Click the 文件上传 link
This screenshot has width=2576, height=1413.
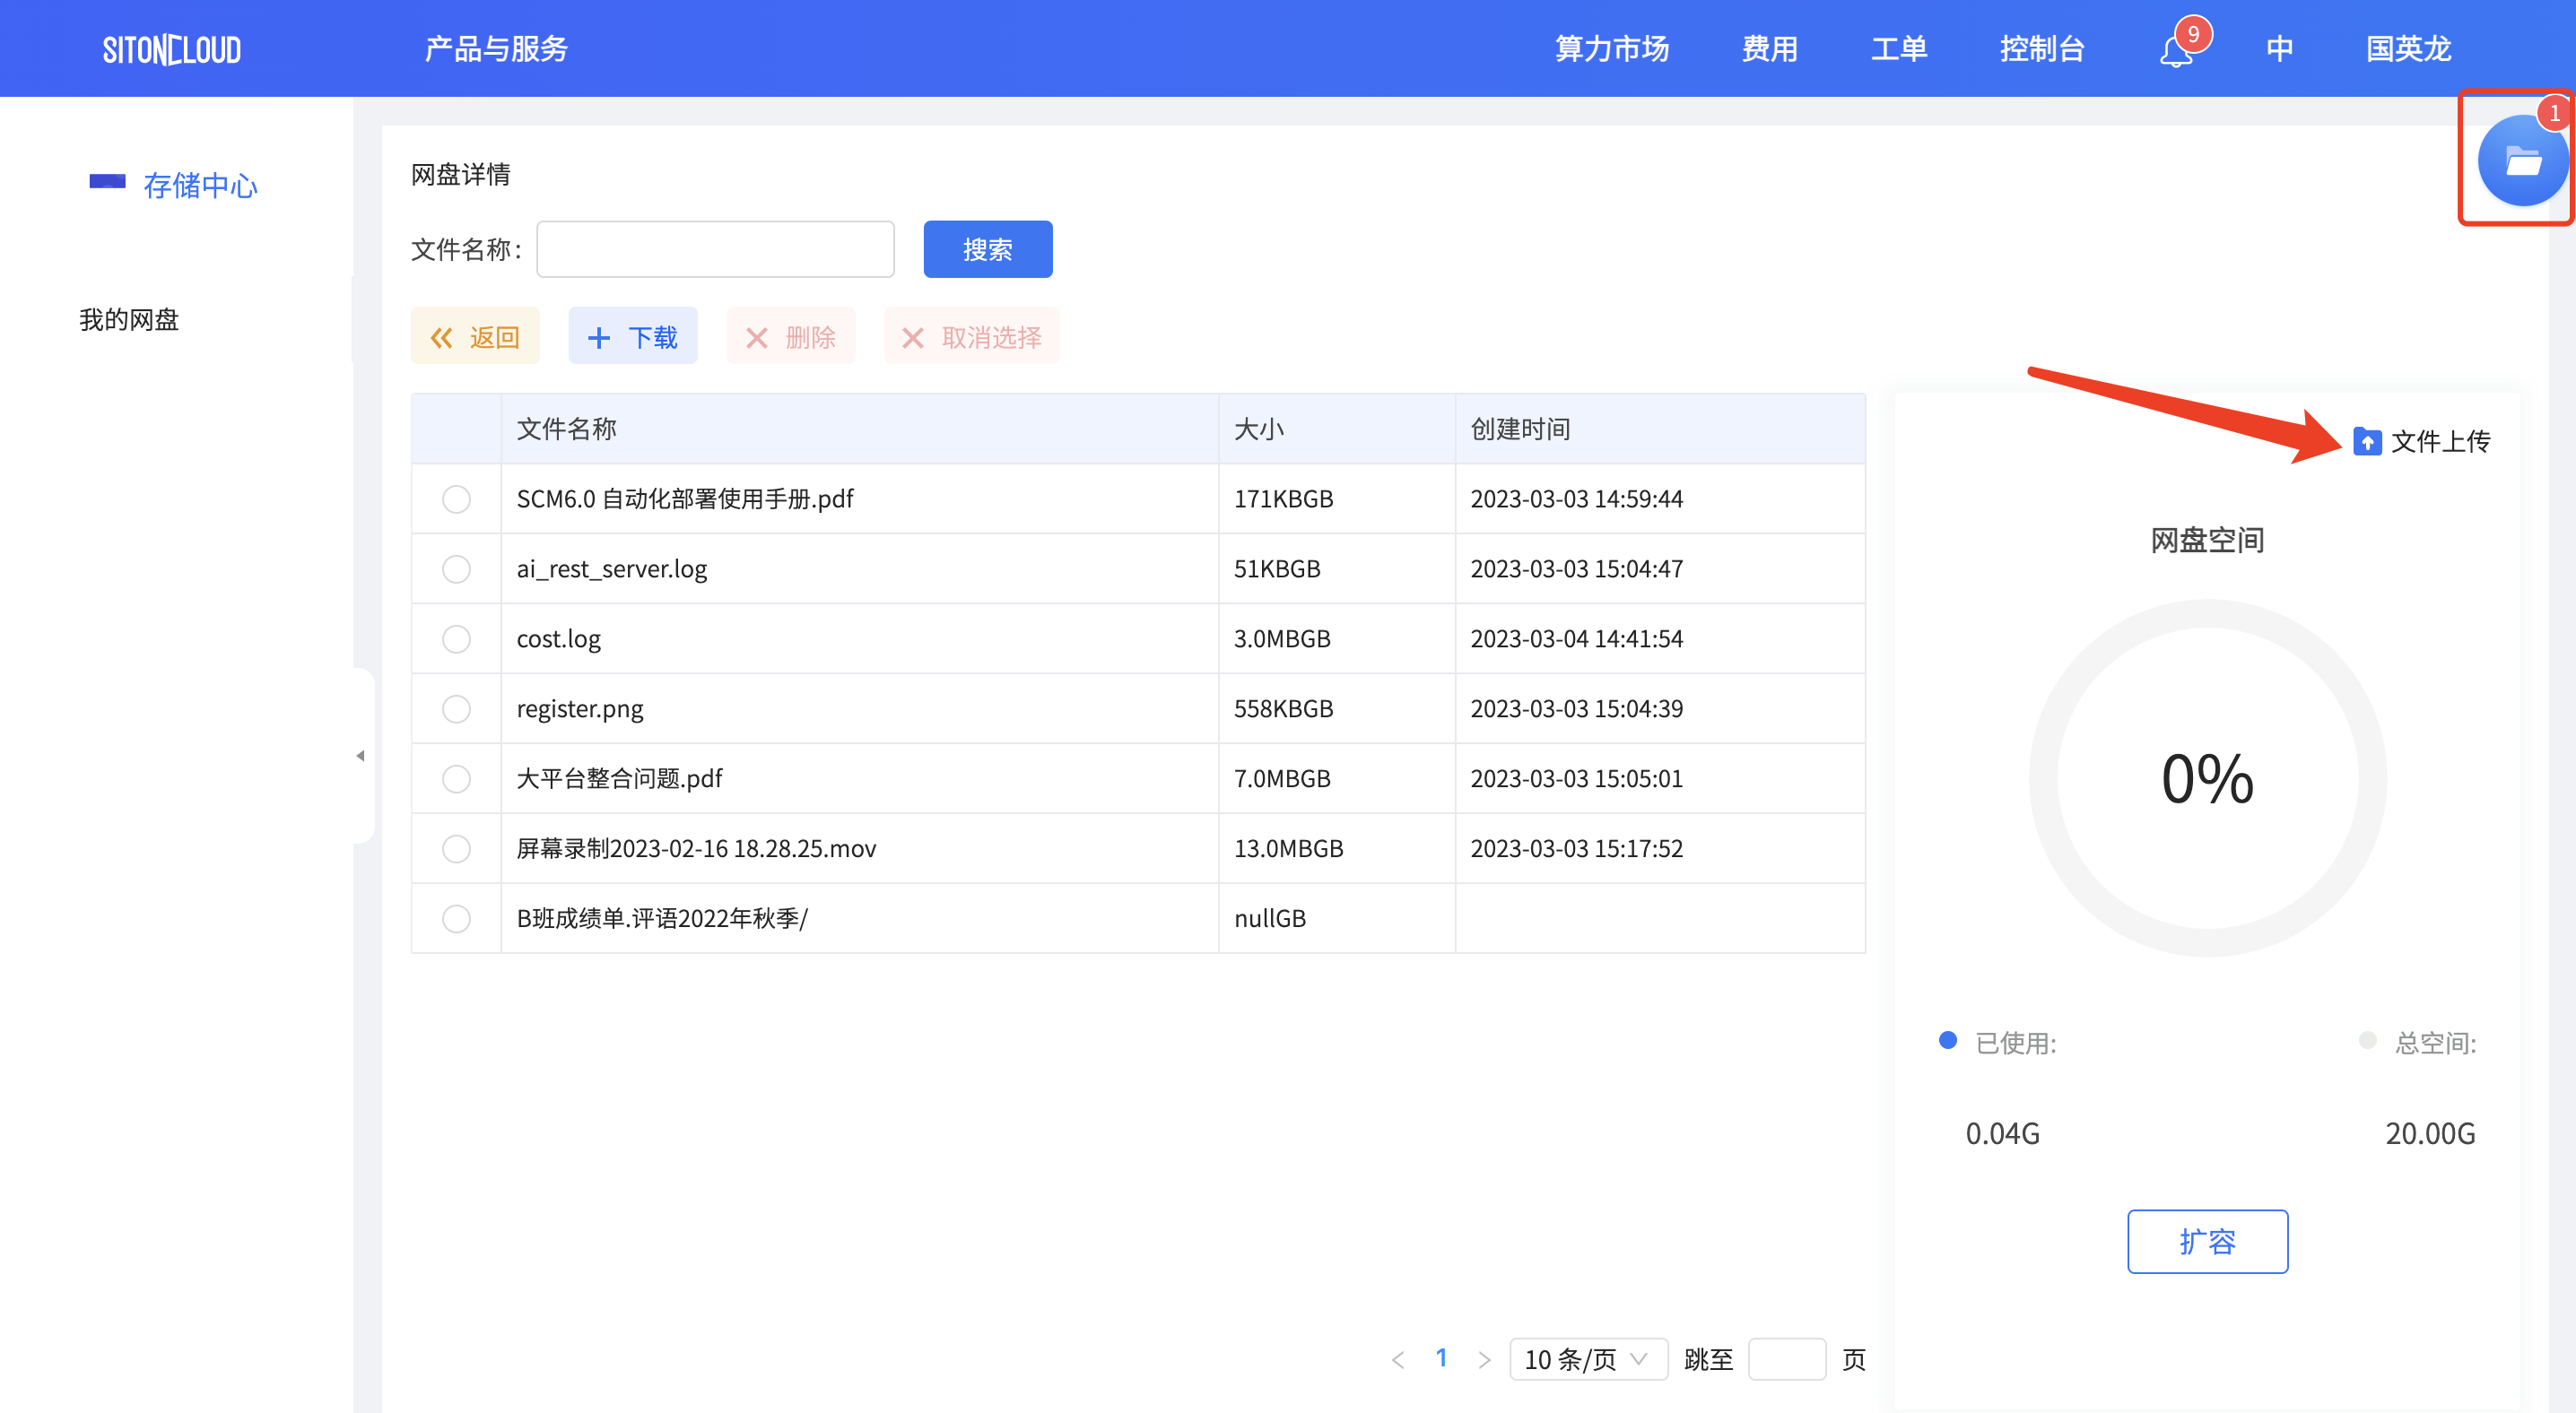coord(2440,441)
